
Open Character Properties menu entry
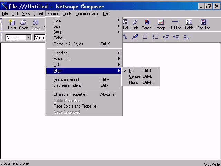(84, 94)
